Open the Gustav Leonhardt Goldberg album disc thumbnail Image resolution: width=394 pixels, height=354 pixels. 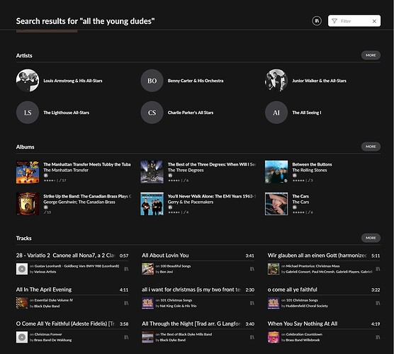(x=22, y=269)
